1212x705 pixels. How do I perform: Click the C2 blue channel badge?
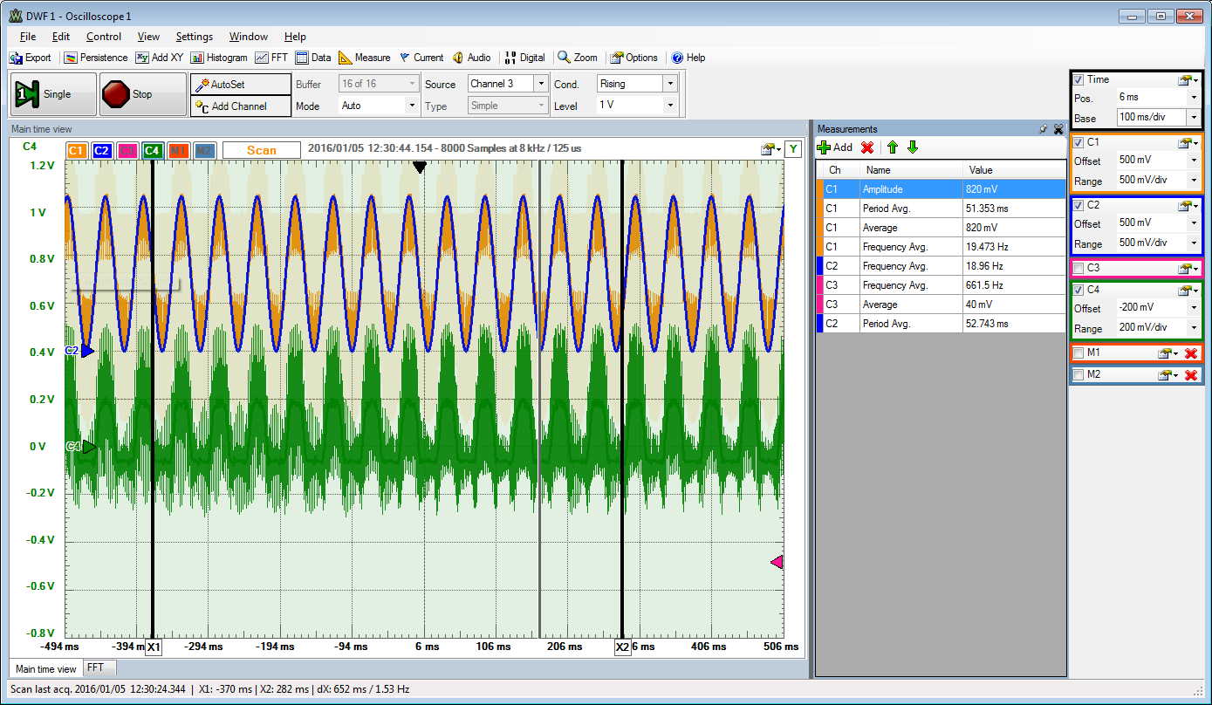(x=101, y=151)
